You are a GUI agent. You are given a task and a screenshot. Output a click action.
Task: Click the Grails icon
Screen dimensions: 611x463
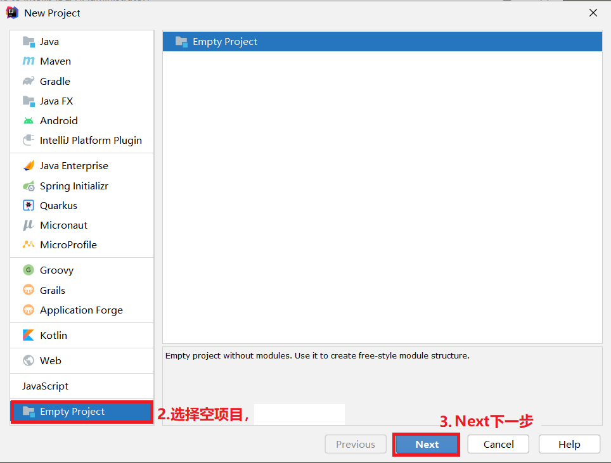[x=29, y=290]
